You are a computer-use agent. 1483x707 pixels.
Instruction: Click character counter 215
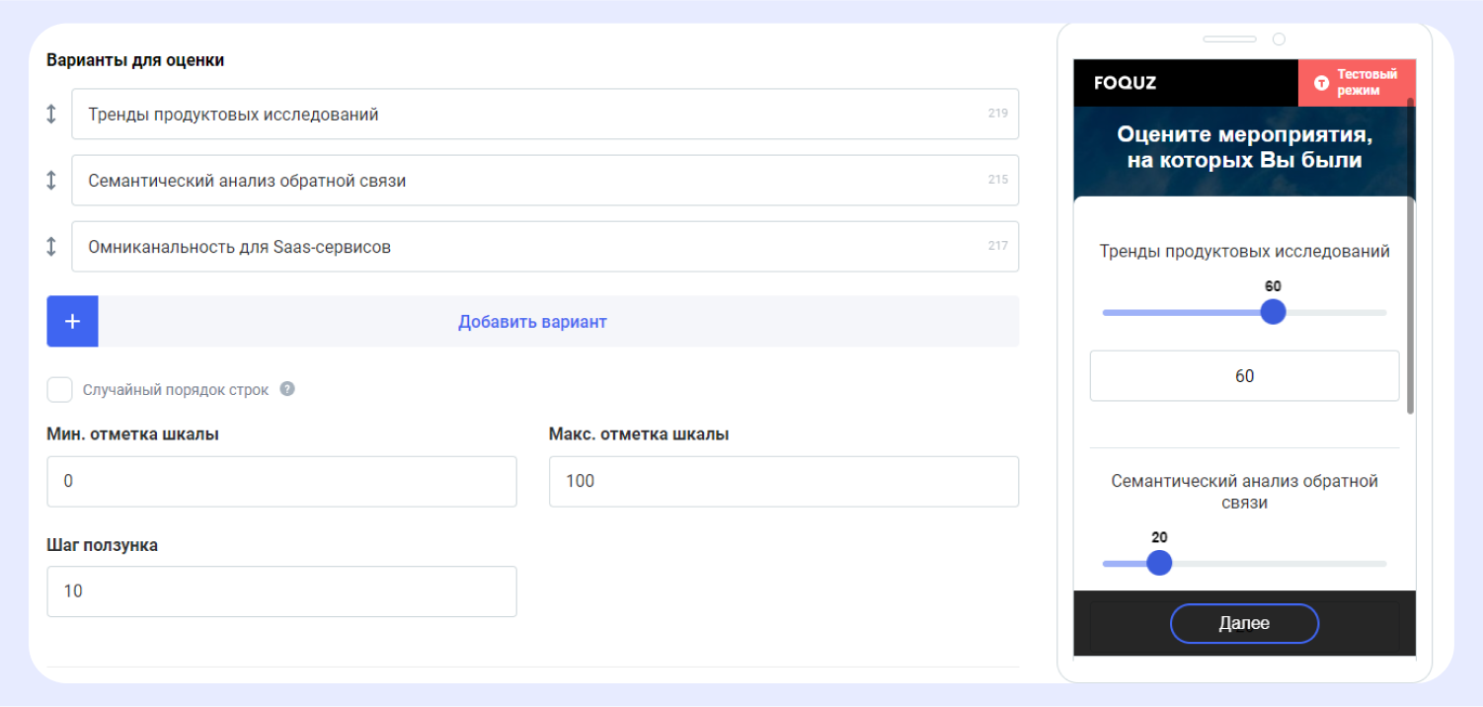[x=997, y=180]
